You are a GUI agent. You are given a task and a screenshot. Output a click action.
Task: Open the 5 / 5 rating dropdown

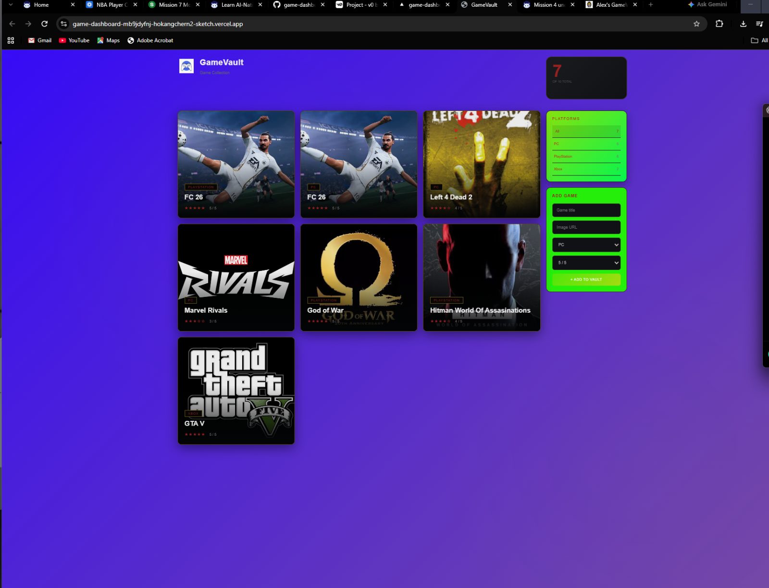point(586,263)
